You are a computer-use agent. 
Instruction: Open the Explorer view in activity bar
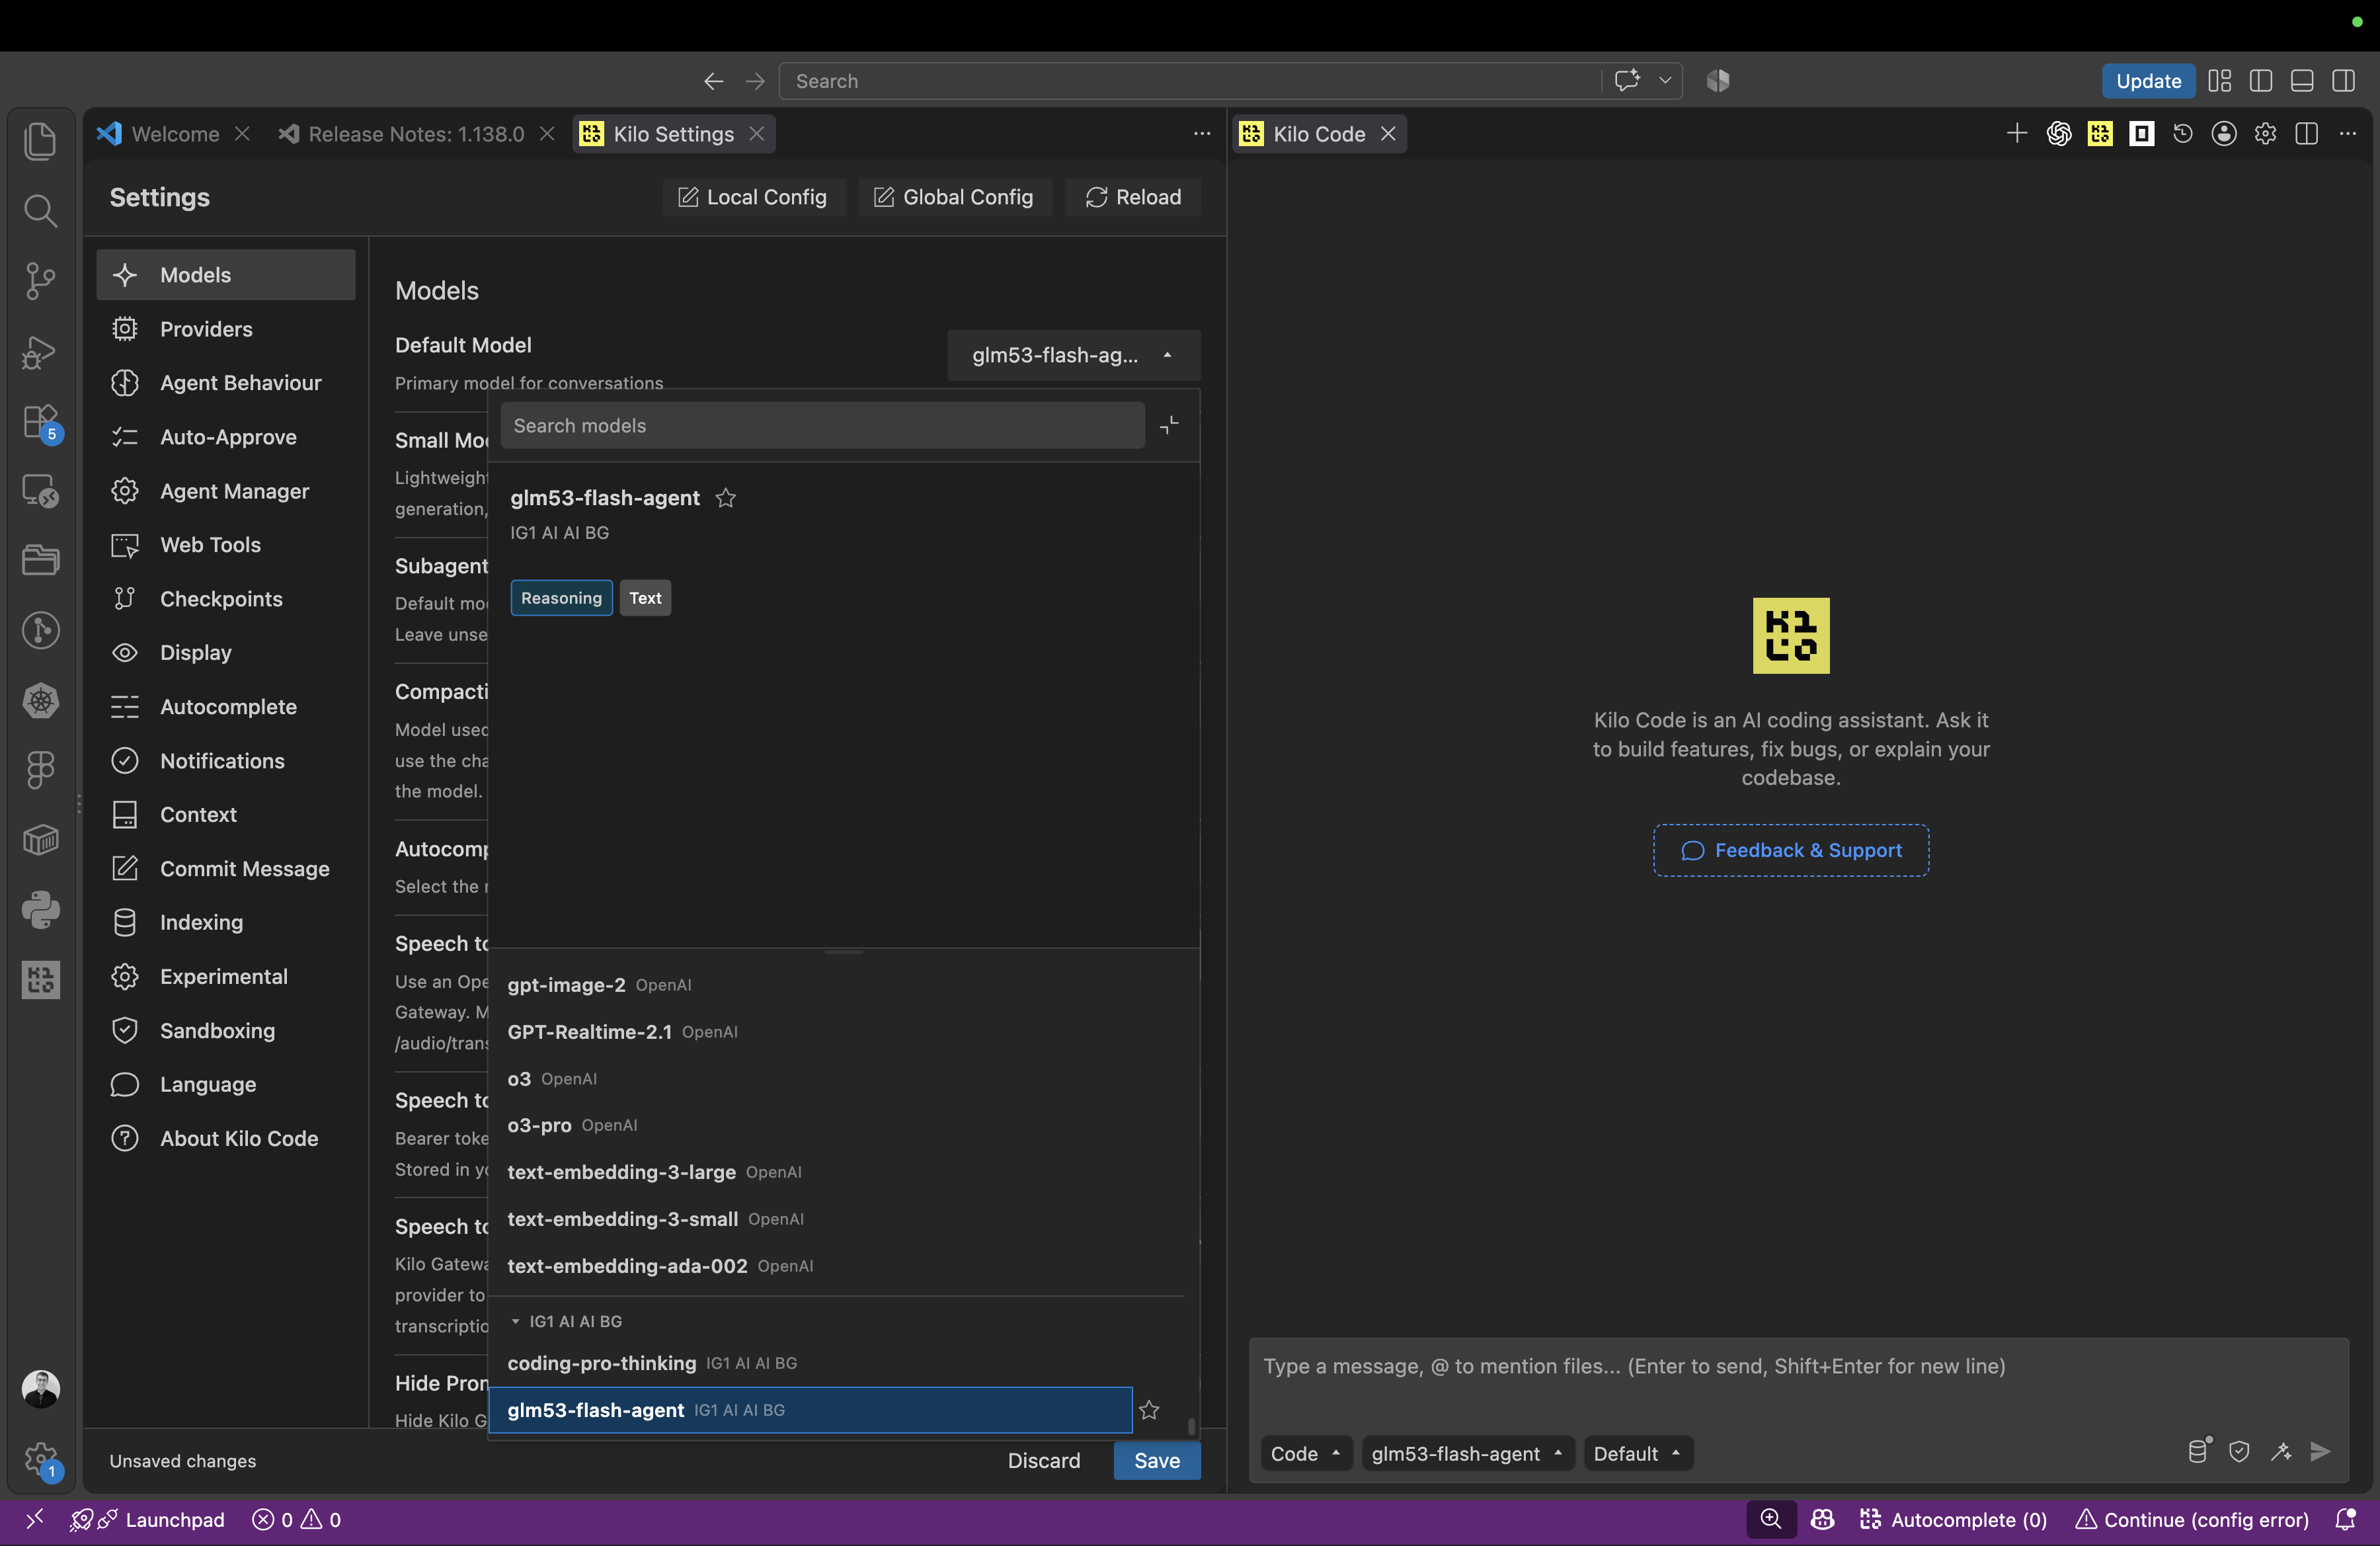(x=40, y=140)
